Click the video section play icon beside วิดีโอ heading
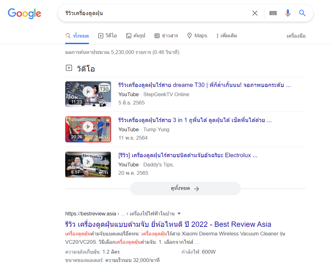Image resolution: width=332 pixels, height=265 pixels. click(x=69, y=68)
